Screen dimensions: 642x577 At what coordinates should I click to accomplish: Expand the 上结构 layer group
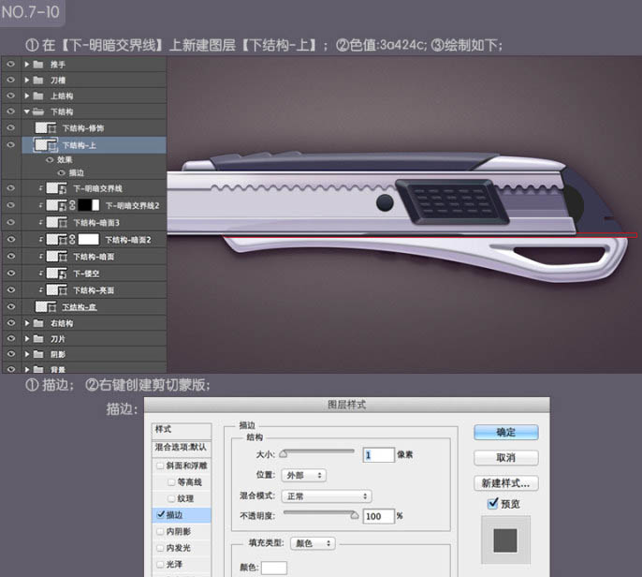[x=26, y=96]
